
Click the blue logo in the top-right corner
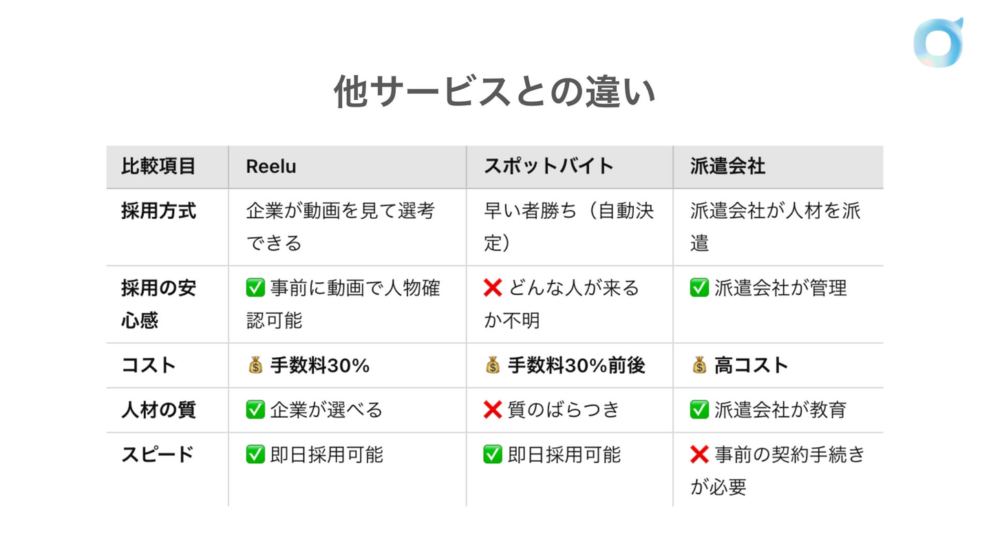click(938, 43)
